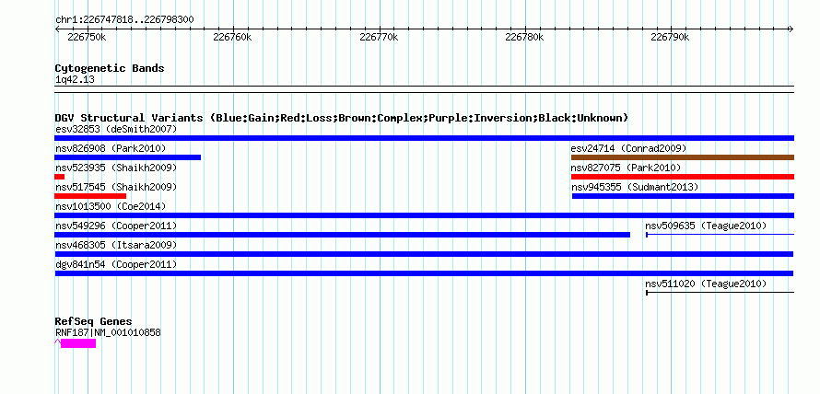Open the nsv945355 (Sudmant2013) label
820x394 pixels.
pos(635,187)
